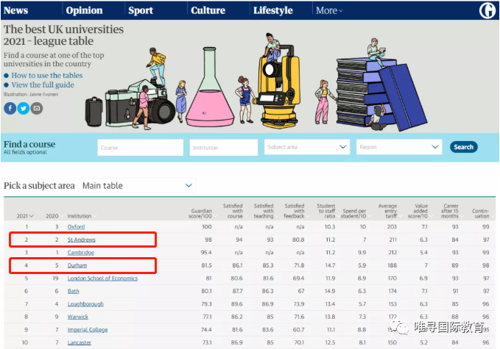500x349 pixels.
Task: Open the London School of Economics link
Action: pyautogui.click(x=102, y=278)
